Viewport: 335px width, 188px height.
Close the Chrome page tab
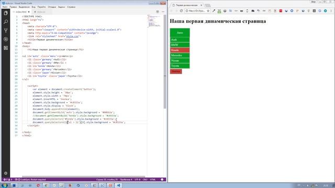201,5
